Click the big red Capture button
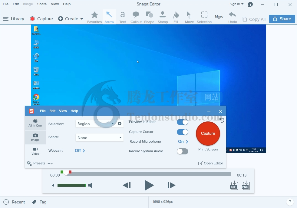The width and height of the screenshot is (297, 208). [208, 134]
